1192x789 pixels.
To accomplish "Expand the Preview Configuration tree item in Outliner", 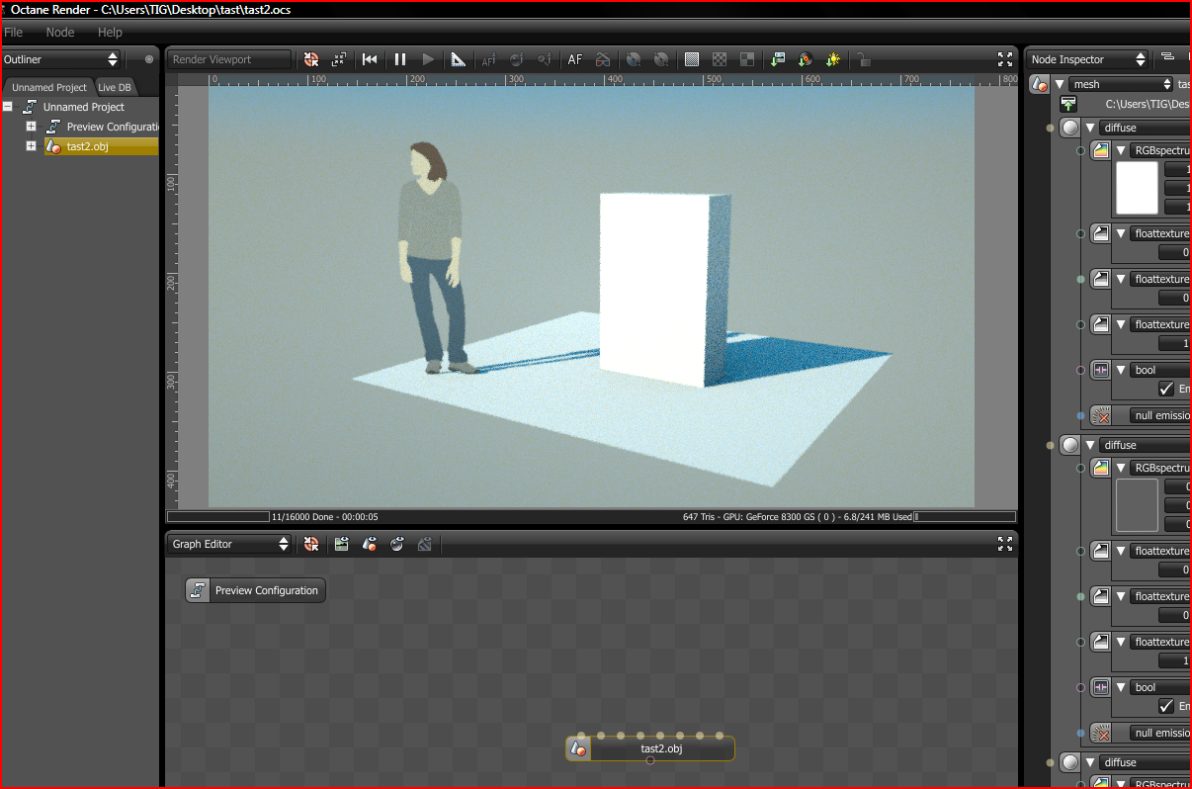I will (x=31, y=127).
